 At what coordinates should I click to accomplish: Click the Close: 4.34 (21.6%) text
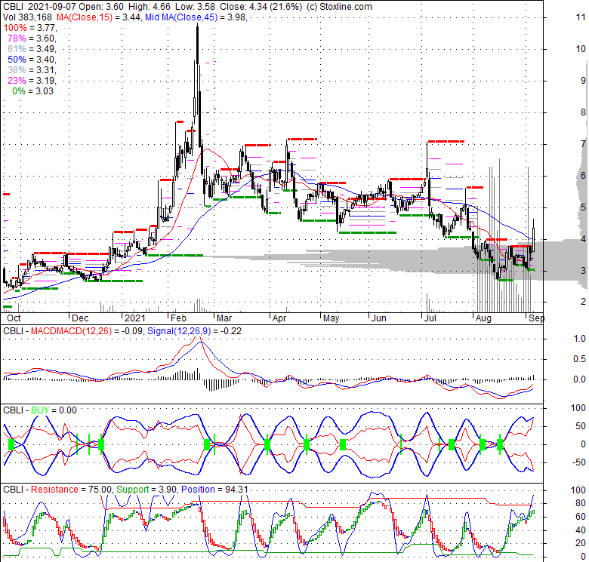(x=261, y=7)
